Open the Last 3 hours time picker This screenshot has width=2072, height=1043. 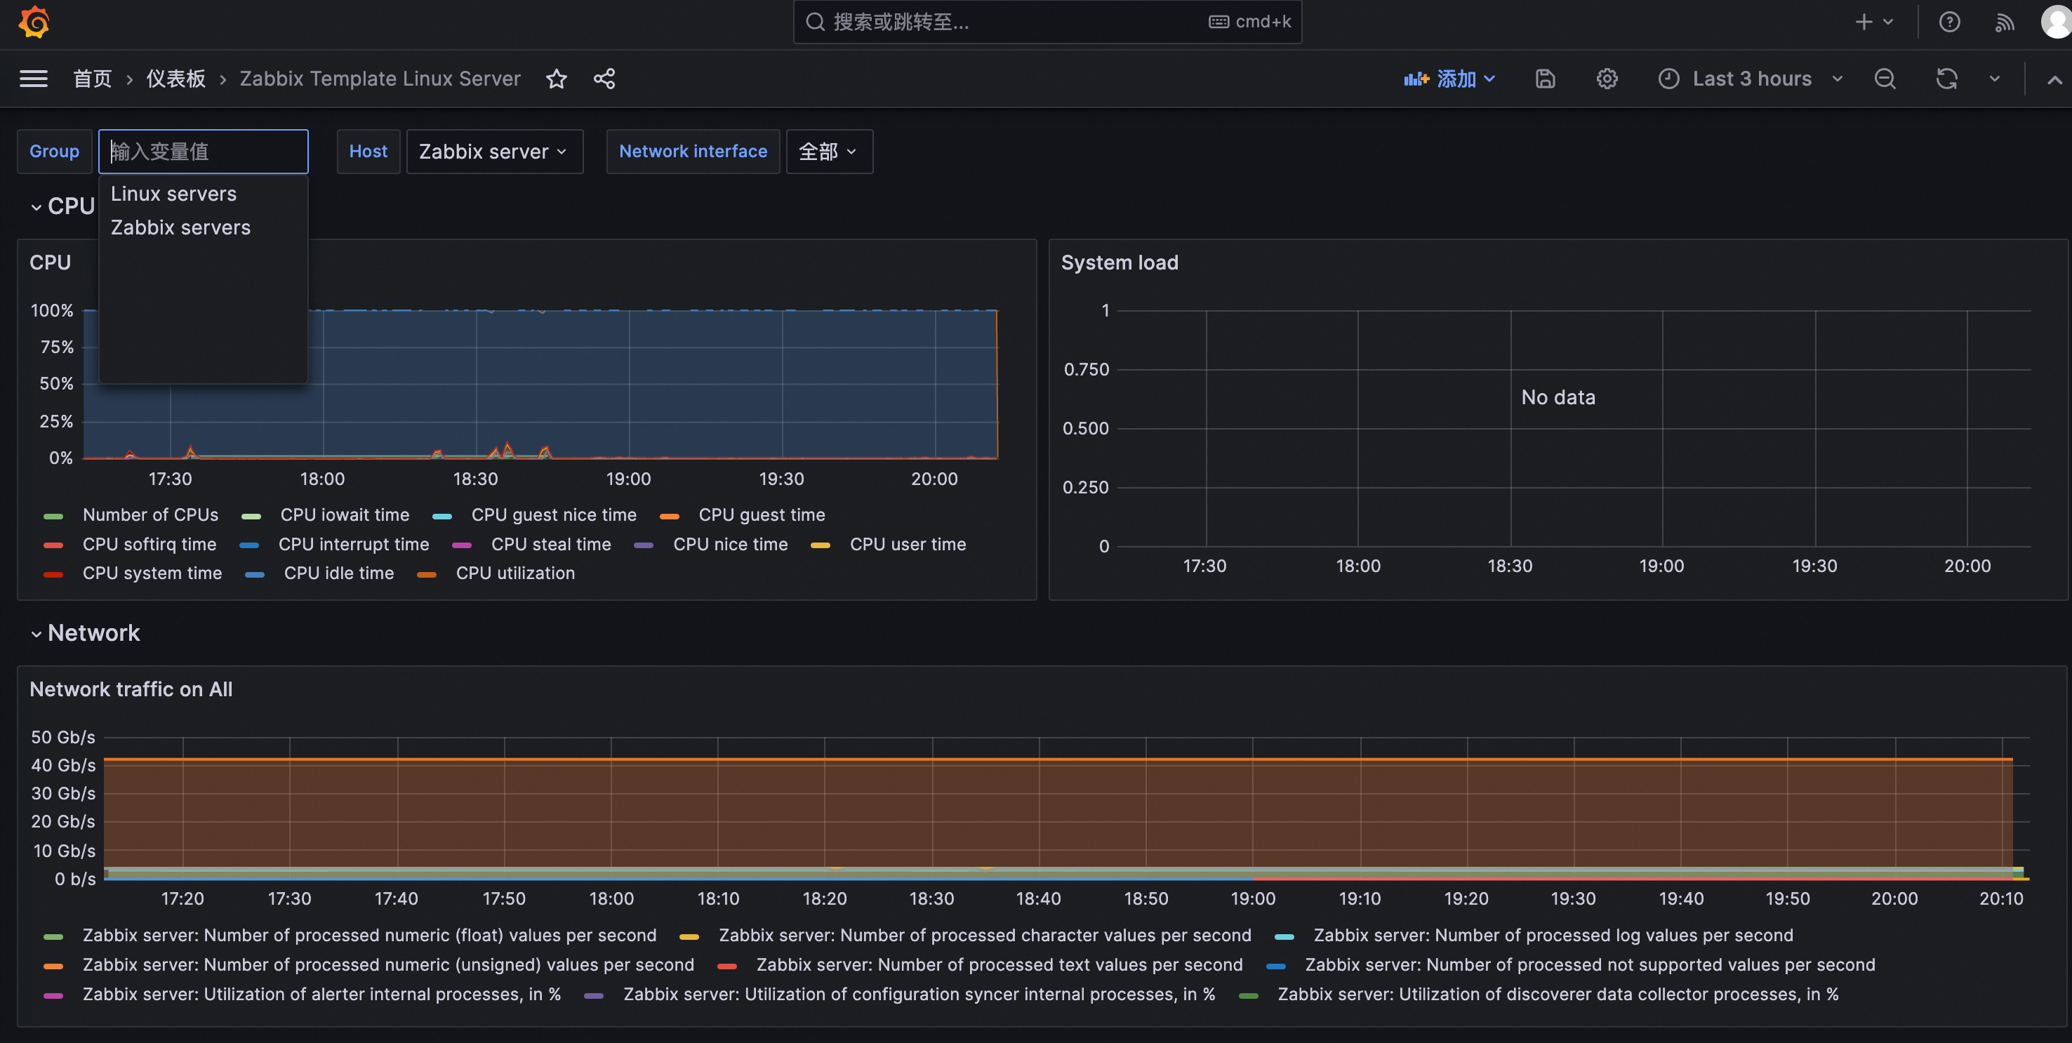point(1751,79)
